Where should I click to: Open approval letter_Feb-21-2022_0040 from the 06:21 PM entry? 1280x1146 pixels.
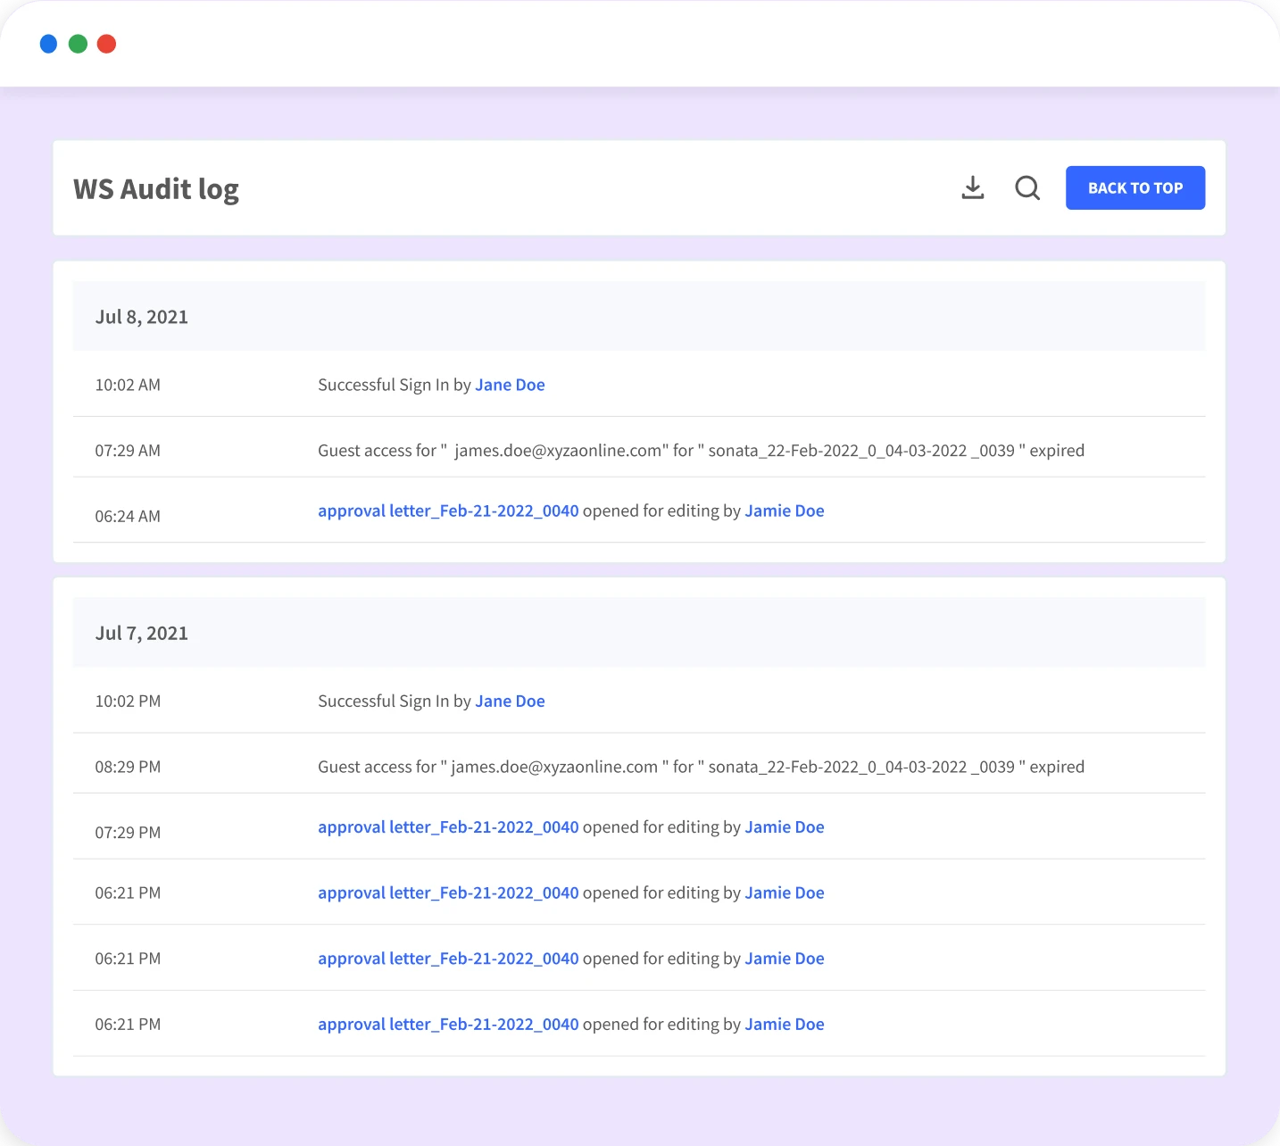448,893
